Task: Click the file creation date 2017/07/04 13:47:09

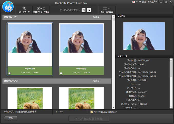Action: pyautogui.click(x=147, y=72)
